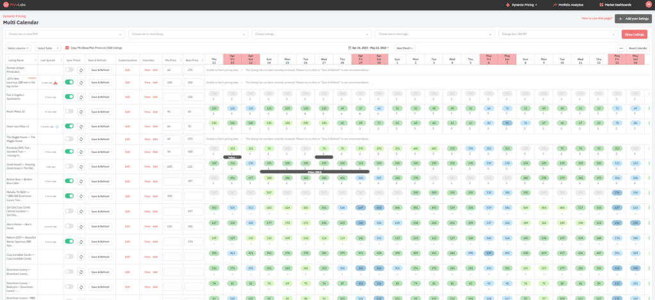Disable Sync Prices for Flat 2 Angelico Apartments
This screenshot has height=300, width=655.
(69, 97)
